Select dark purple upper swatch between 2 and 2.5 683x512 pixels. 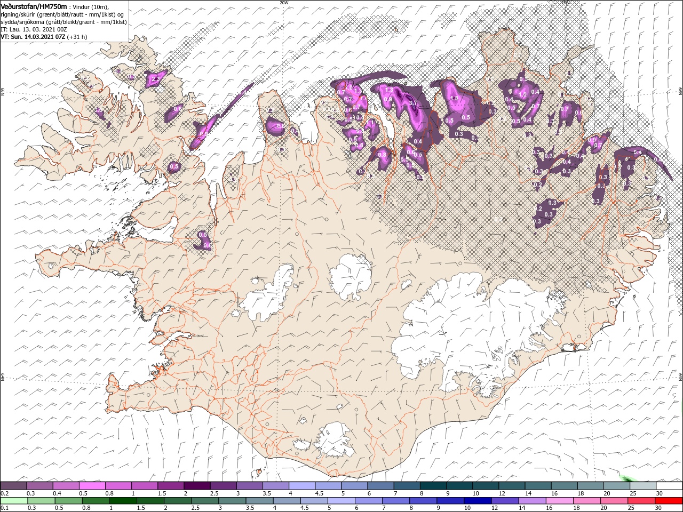pyautogui.click(x=197, y=486)
